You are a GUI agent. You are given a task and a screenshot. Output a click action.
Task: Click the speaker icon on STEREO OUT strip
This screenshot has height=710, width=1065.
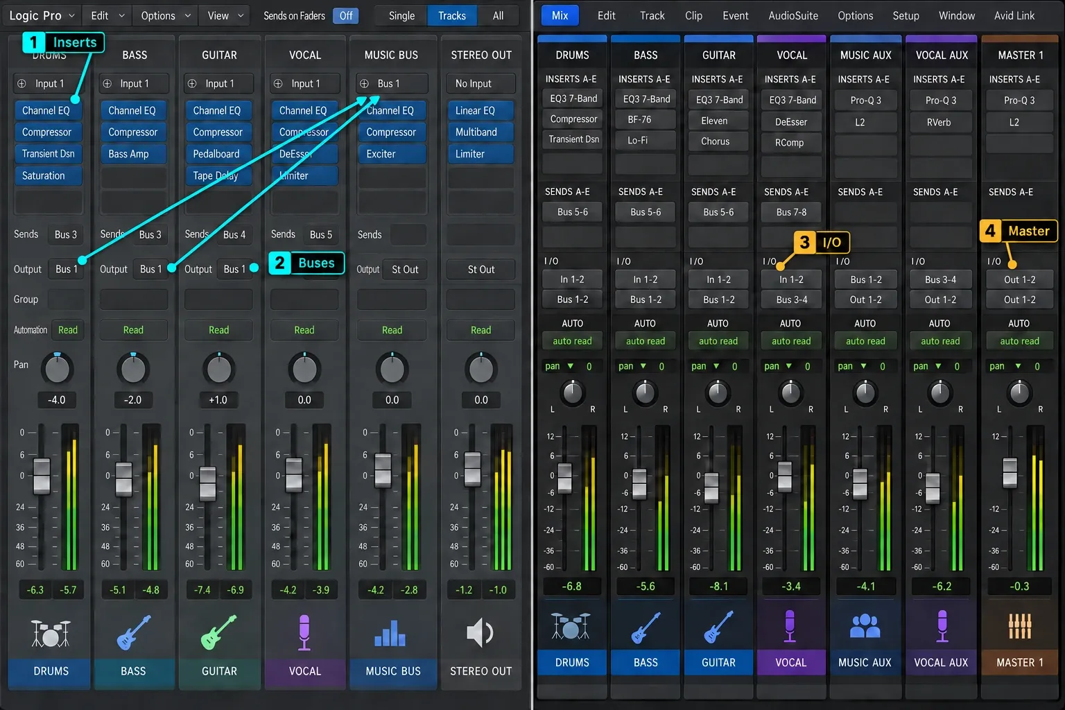[480, 632]
